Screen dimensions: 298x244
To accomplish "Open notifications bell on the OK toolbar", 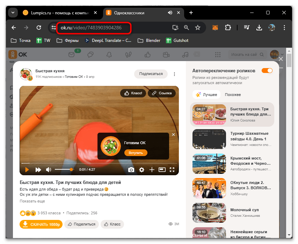I will tap(109, 55).
